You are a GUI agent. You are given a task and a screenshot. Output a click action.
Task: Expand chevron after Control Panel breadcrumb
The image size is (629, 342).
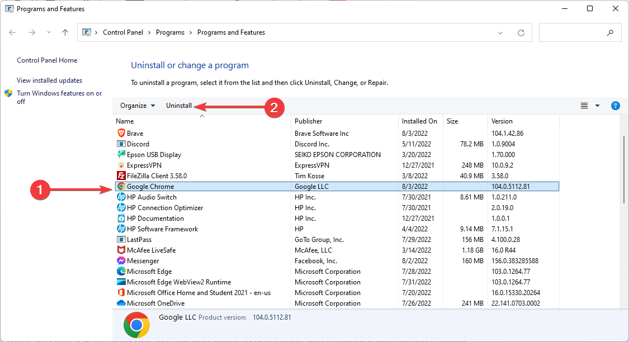pos(149,32)
